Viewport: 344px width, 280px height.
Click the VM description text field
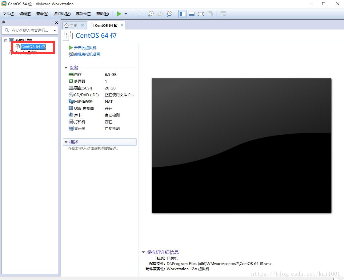tap(93, 148)
